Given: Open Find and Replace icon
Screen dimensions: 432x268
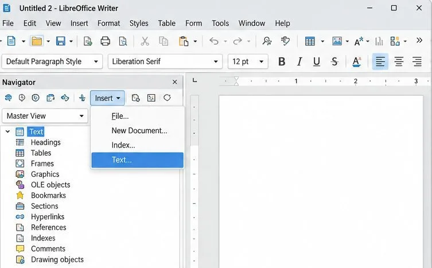Looking at the screenshot, I should 267,41.
